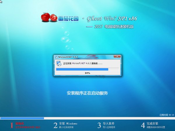Click the Microsoft.NET 4.6.2 title bar text
This screenshot has height=131, width=175.
point(68,57)
